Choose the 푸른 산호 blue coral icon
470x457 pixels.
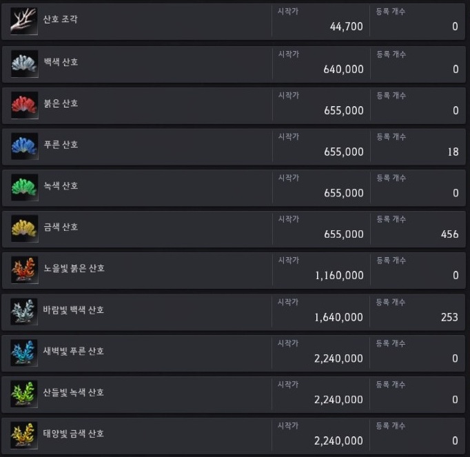click(x=25, y=146)
